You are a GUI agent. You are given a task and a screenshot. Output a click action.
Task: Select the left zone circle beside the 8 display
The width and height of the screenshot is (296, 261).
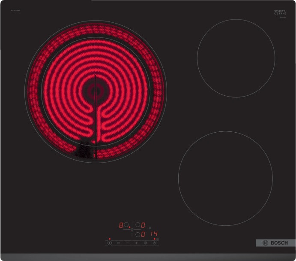126,225
